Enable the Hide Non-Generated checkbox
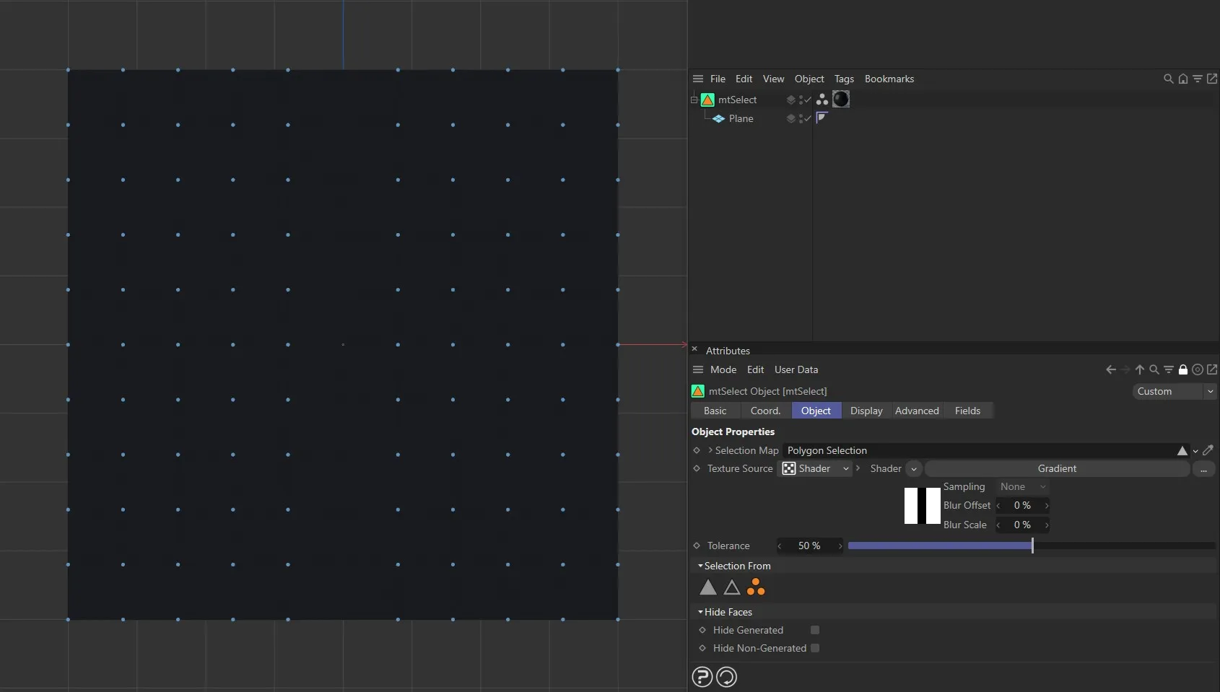 tap(814, 648)
